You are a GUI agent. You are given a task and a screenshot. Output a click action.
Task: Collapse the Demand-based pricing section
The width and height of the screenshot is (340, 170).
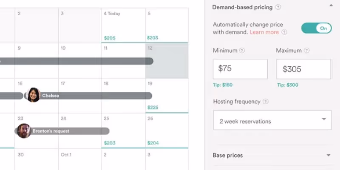click(x=330, y=6)
